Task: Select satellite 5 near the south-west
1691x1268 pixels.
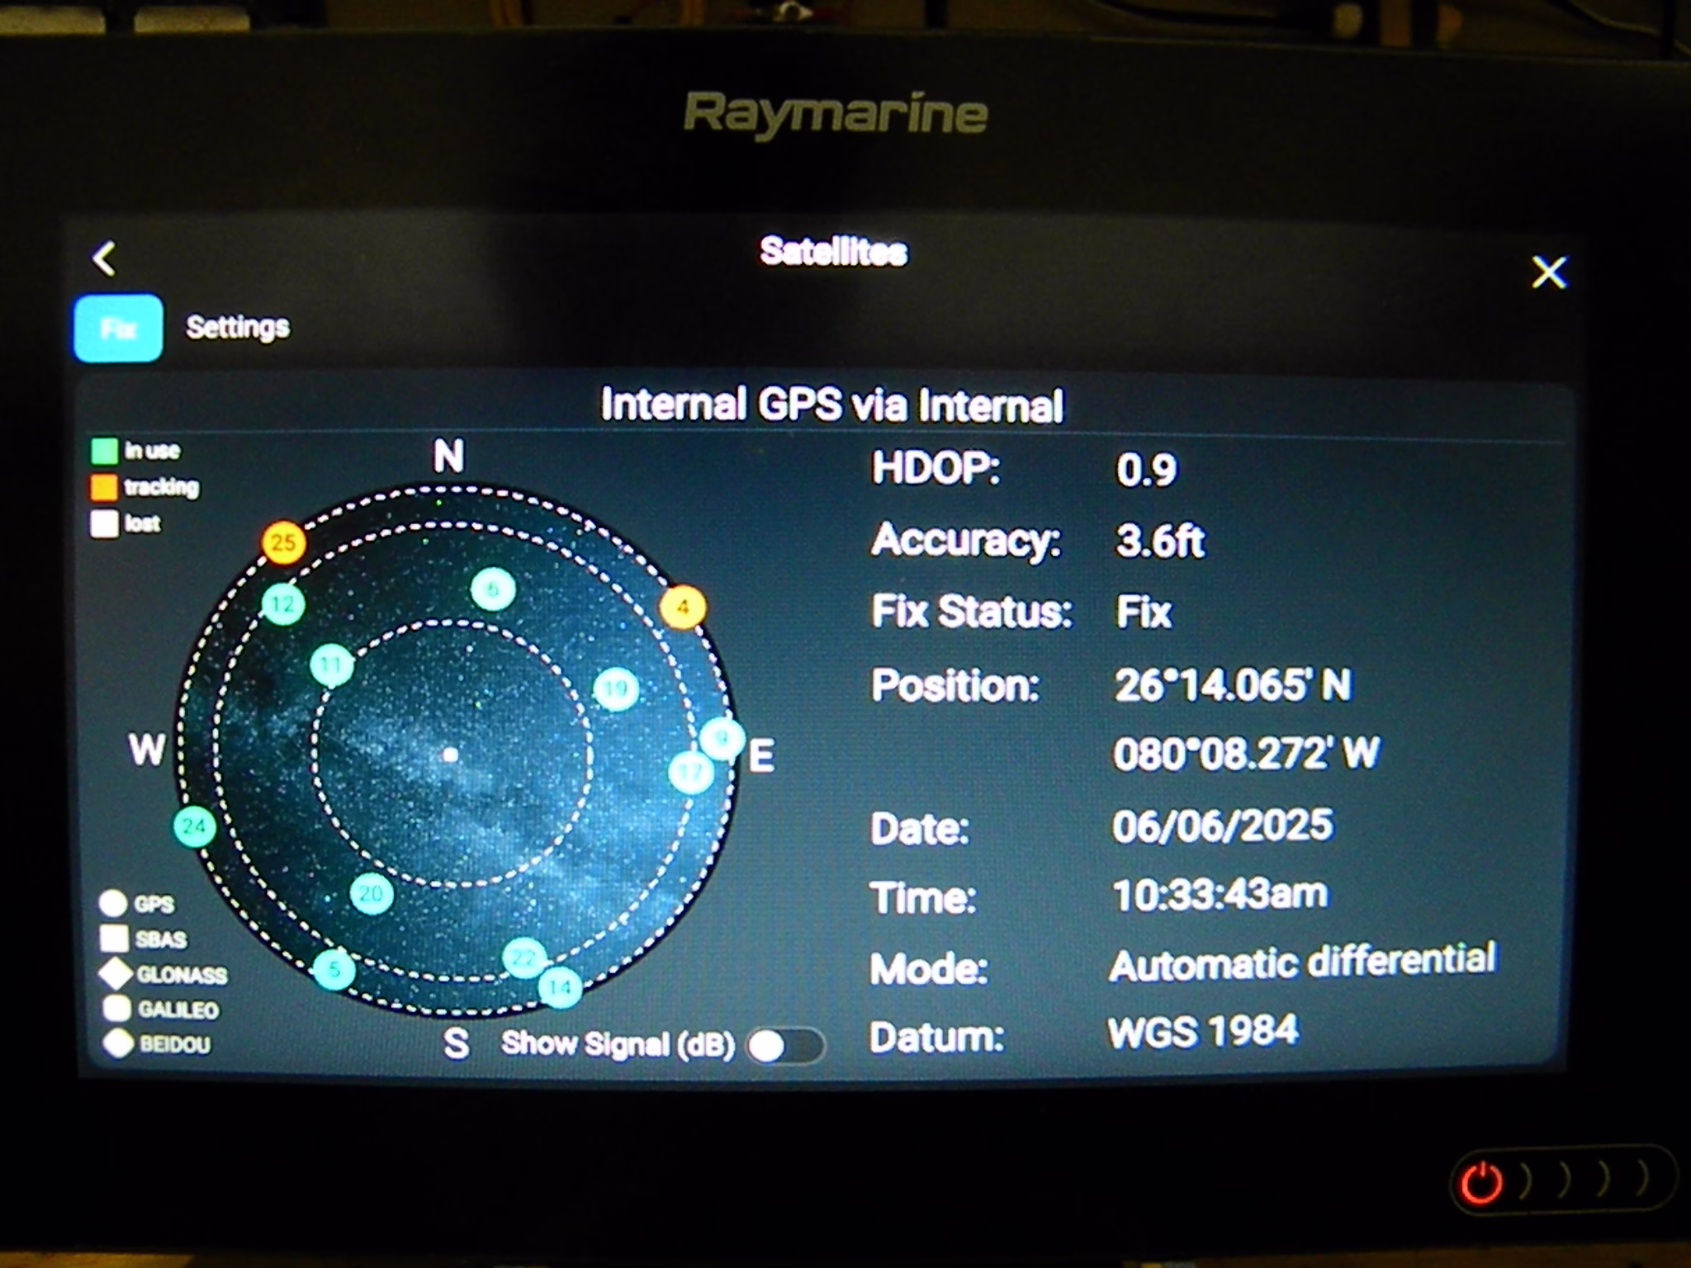Action: tap(334, 969)
